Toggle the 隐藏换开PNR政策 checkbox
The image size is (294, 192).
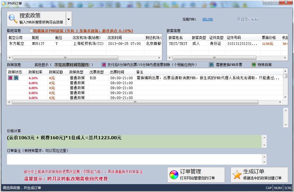[31, 31]
